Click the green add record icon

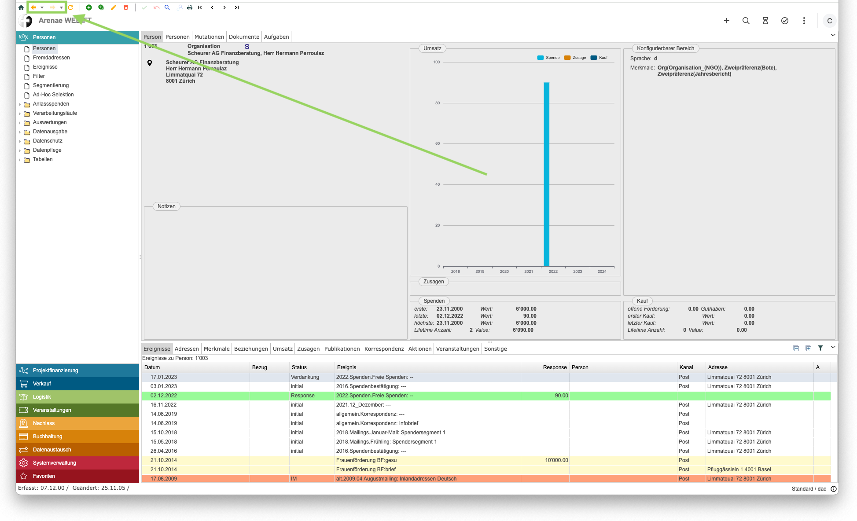click(89, 7)
